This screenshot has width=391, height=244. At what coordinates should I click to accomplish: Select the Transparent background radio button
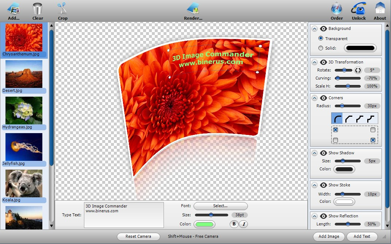[x=321, y=38]
